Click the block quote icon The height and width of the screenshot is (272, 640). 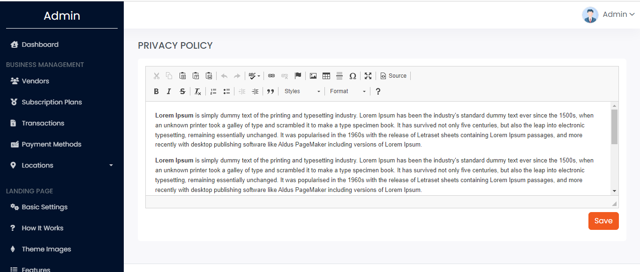270,91
